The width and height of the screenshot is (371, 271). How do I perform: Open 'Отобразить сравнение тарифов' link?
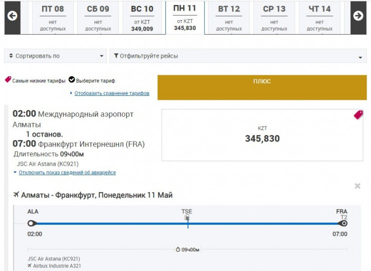click(x=112, y=93)
